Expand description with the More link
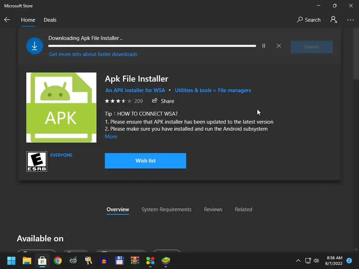Image resolution: width=359 pixels, height=269 pixels. tap(111, 137)
